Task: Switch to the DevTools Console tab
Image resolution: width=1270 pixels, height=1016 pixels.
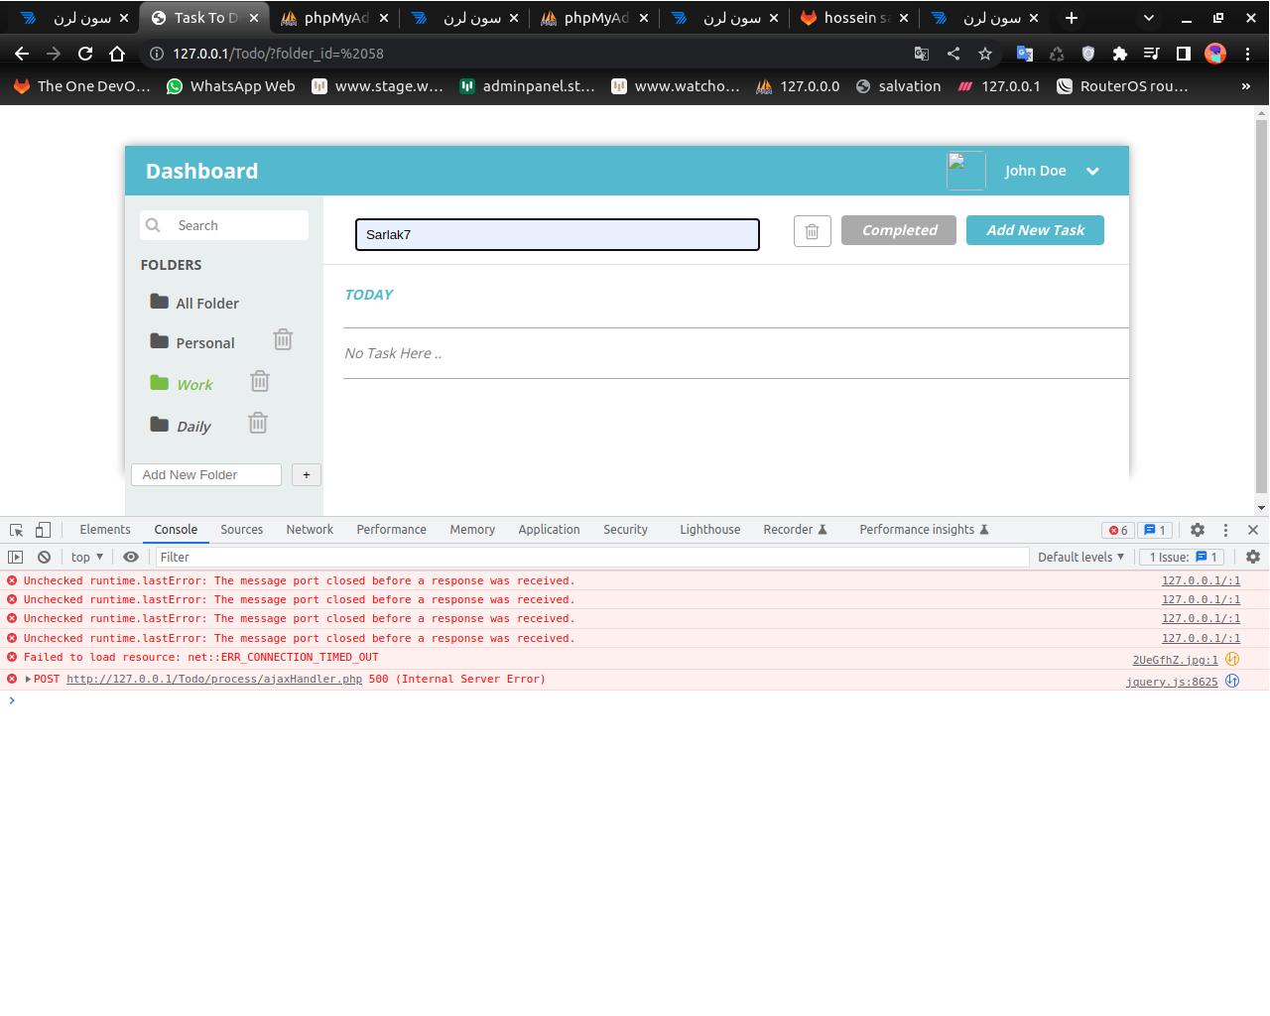Action: pyautogui.click(x=176, y=530)
